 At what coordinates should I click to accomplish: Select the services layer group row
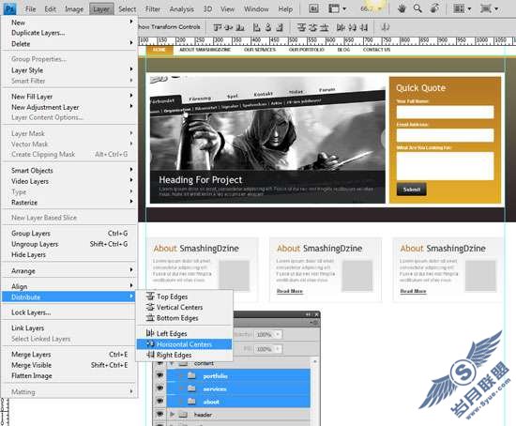coord(238,388)
